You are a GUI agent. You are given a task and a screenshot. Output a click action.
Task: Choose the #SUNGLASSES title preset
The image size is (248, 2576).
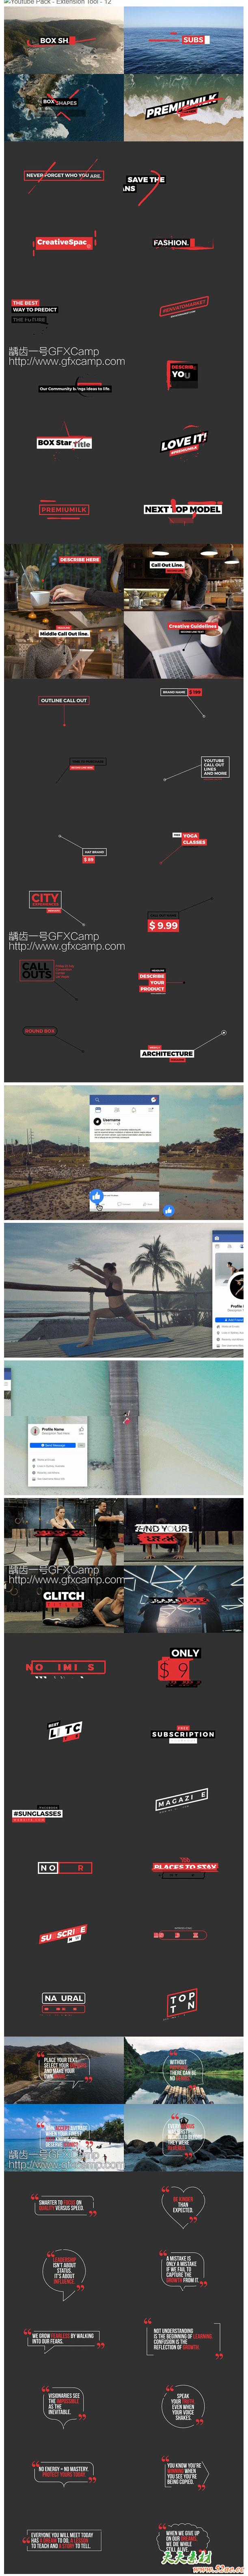(x=37, y=1812)
